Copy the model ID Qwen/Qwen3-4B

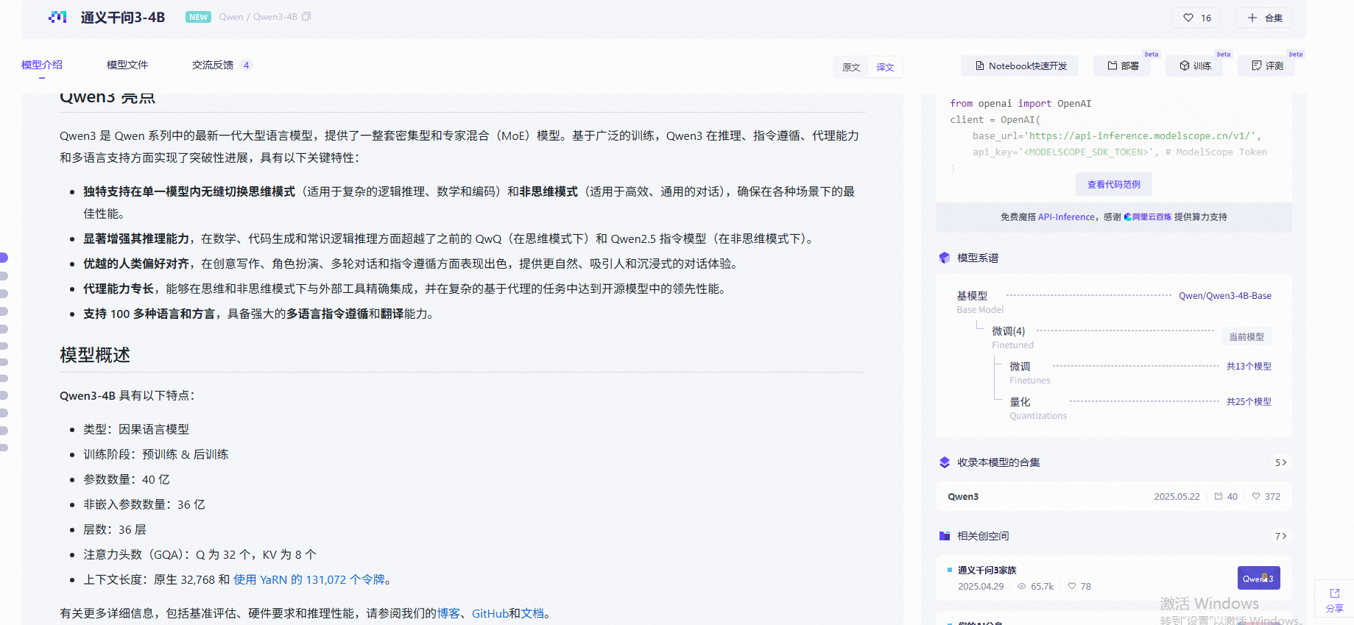click(x=306, y=17)
